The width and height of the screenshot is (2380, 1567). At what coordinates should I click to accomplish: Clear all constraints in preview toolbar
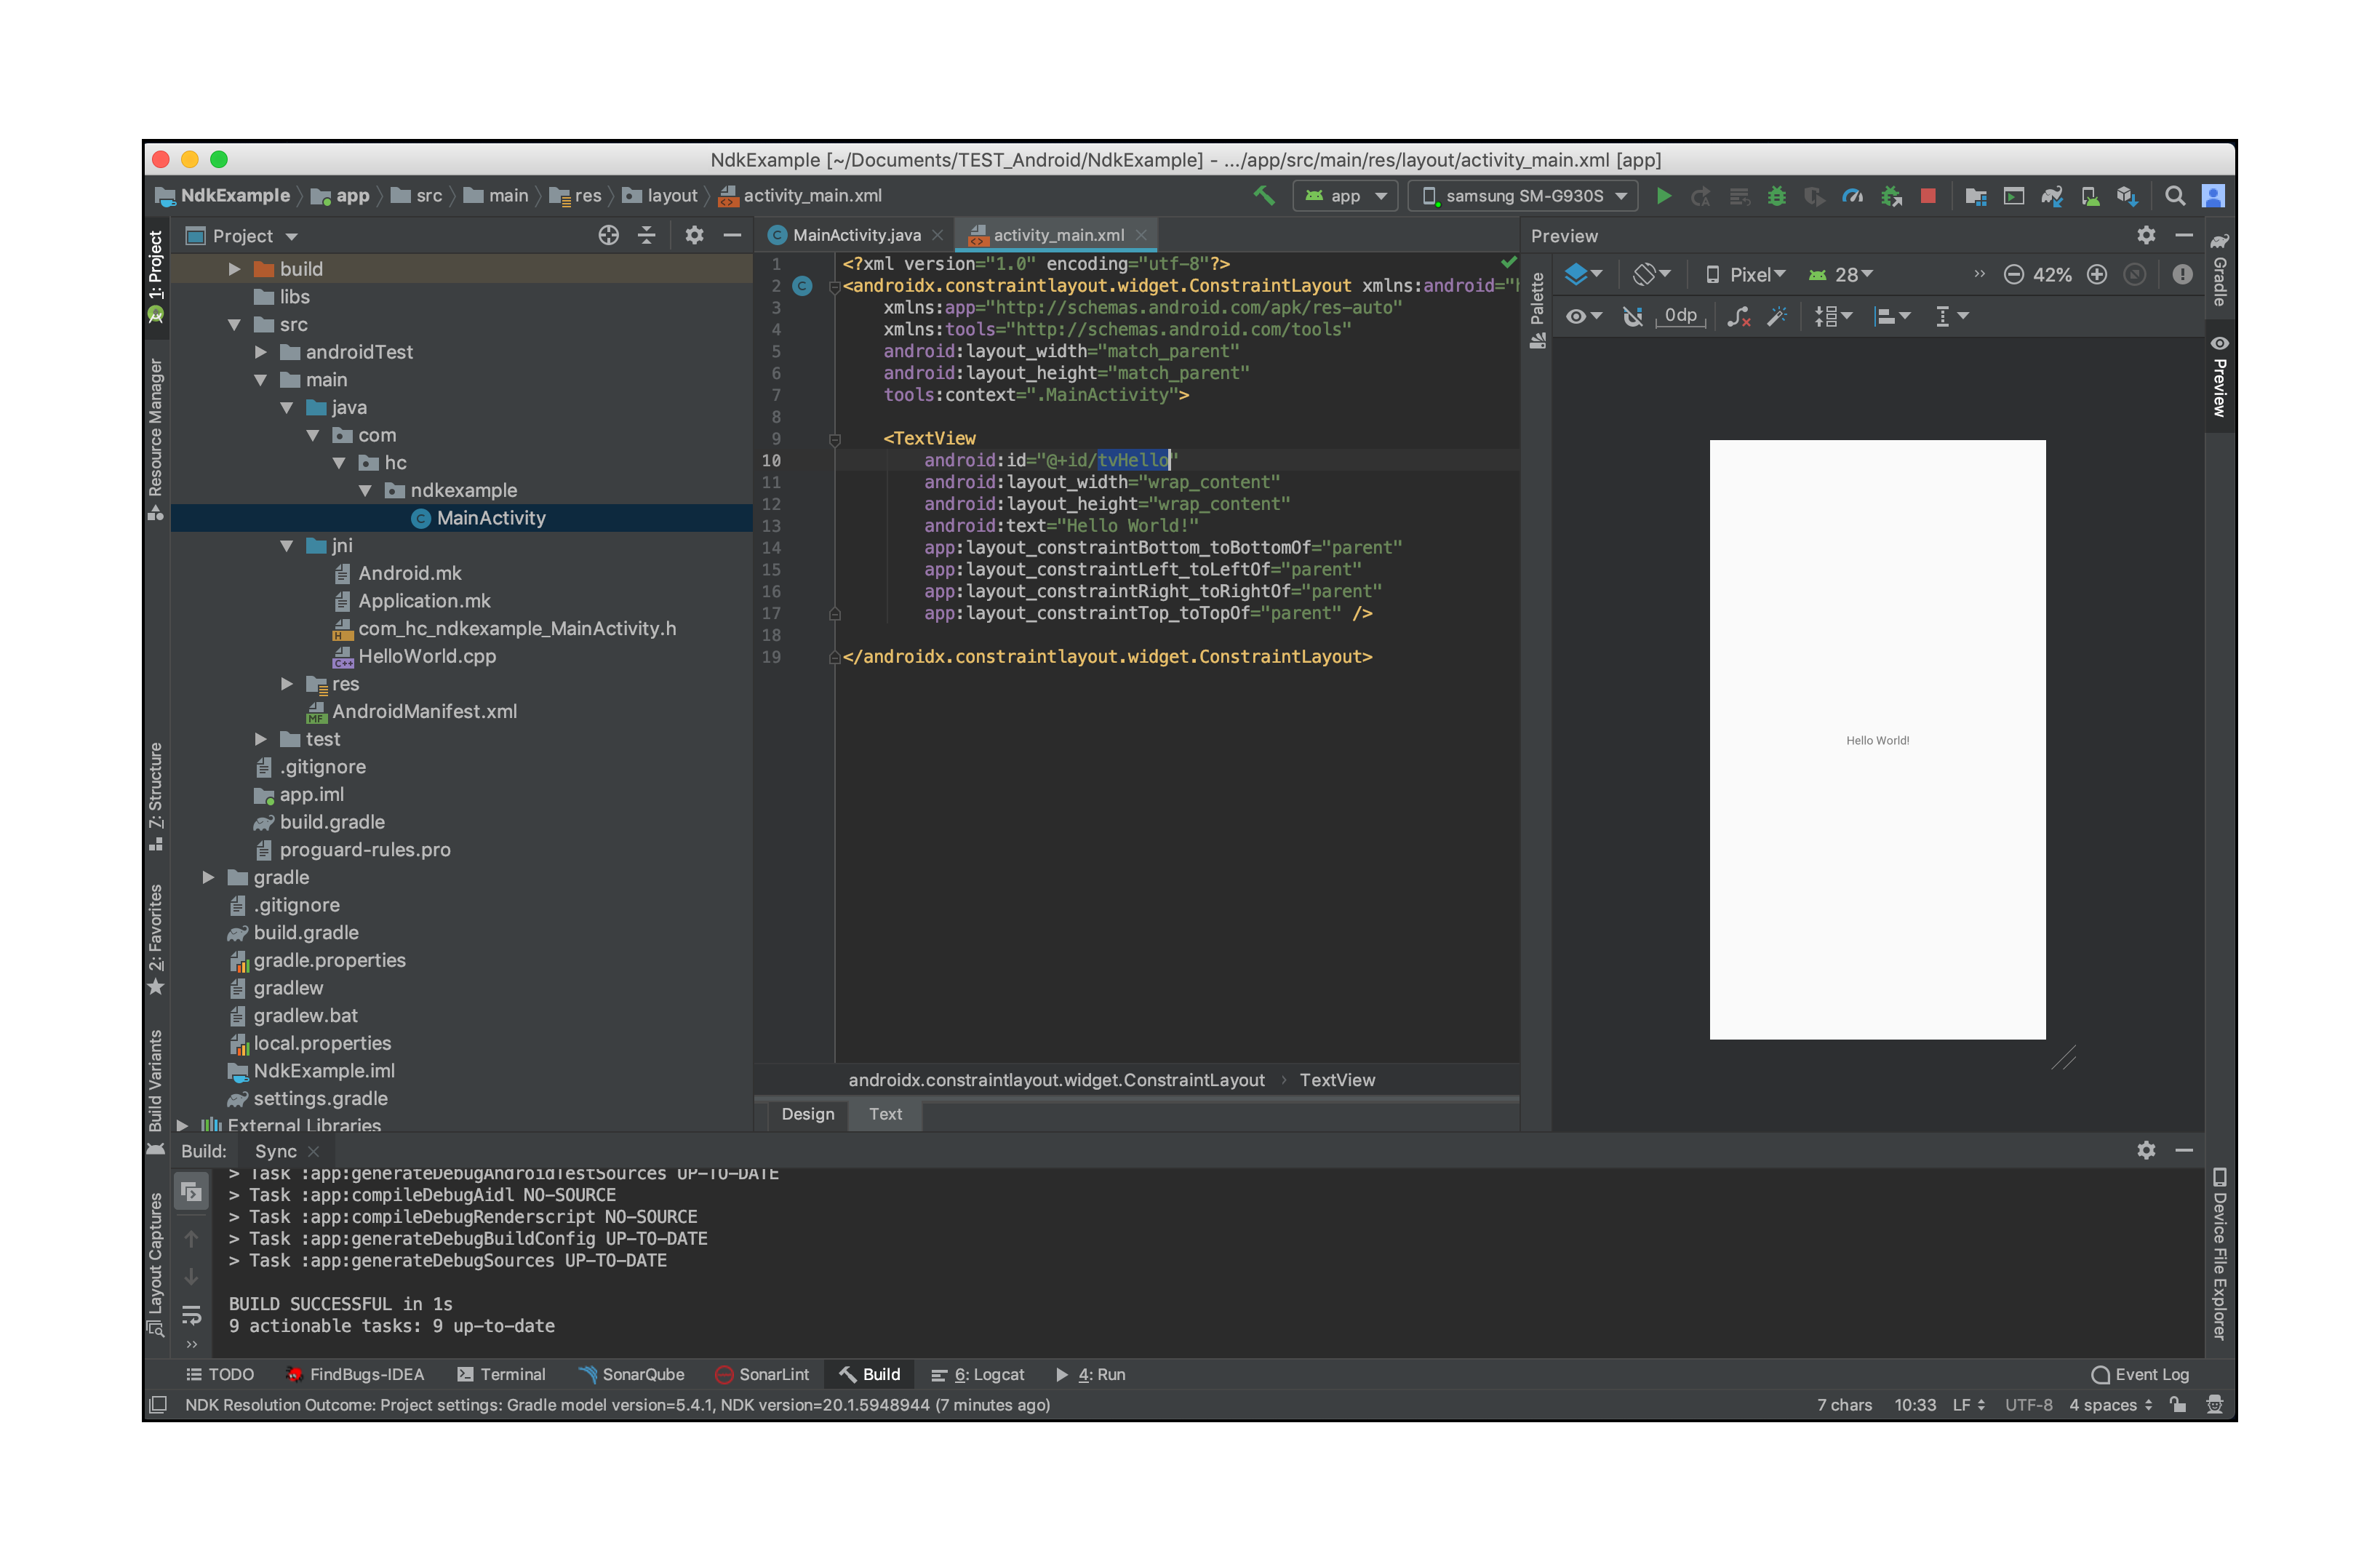point(1738,317)
